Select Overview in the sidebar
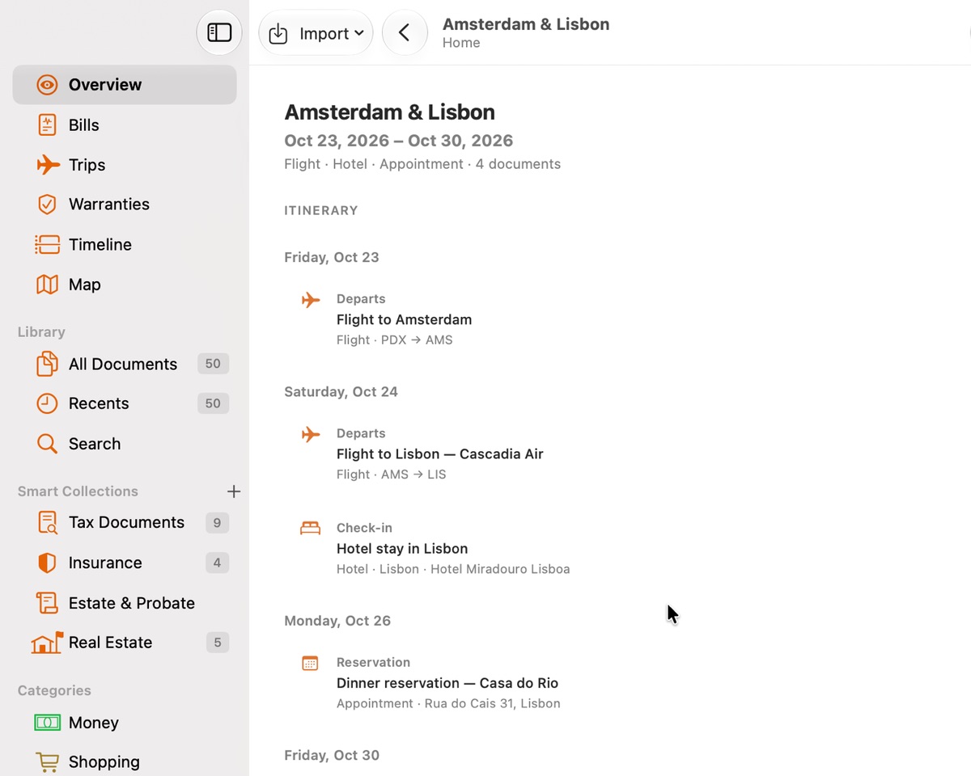Viewport: 971px width, 776px height. 125,85
